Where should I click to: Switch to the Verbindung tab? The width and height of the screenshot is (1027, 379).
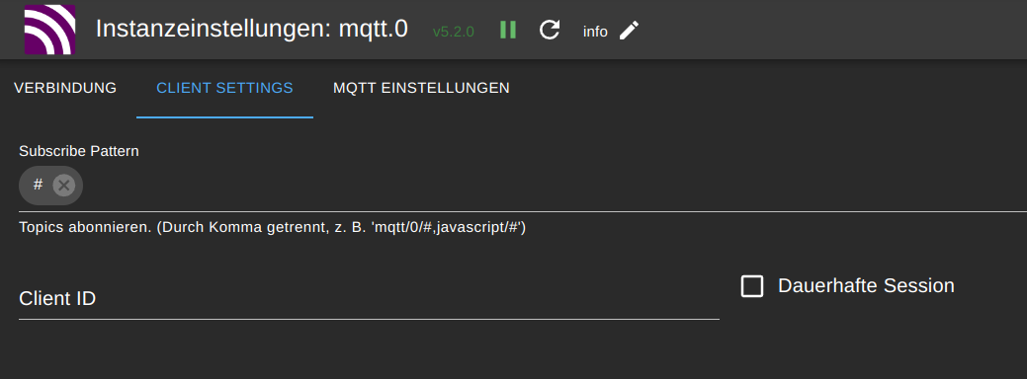point(65,88)
